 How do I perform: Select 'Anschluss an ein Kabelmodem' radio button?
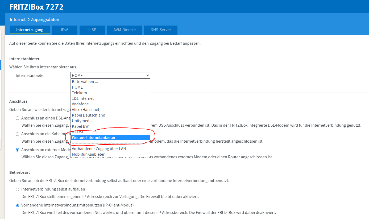click(18, 134)
